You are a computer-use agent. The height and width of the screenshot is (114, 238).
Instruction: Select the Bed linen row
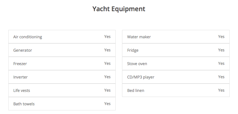pos(176,91)
